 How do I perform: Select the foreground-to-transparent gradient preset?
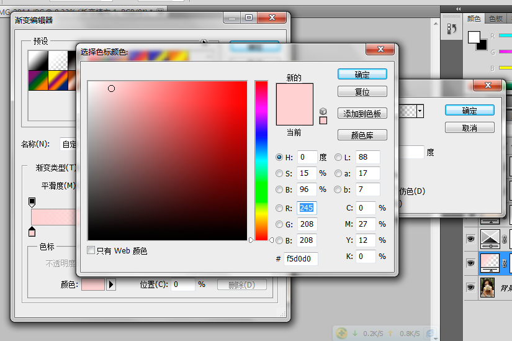(x=58, y=60)
